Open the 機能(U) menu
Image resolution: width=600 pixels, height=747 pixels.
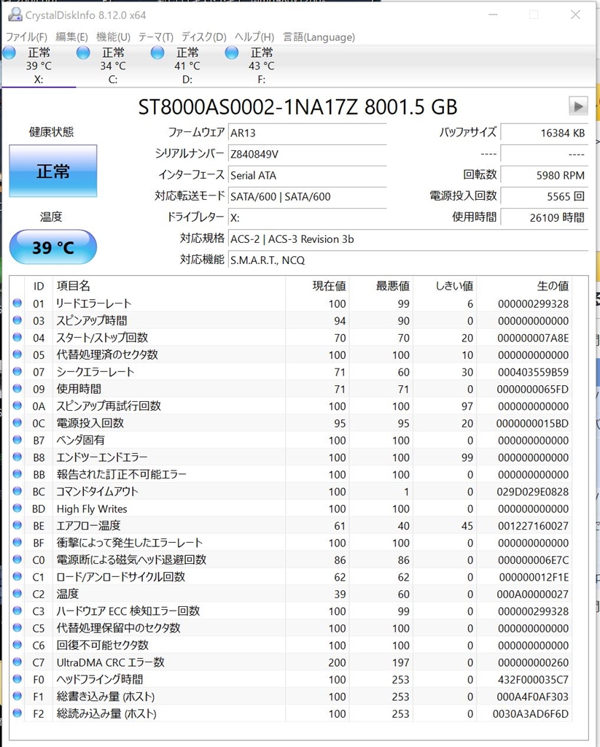(x=113, y=36)
